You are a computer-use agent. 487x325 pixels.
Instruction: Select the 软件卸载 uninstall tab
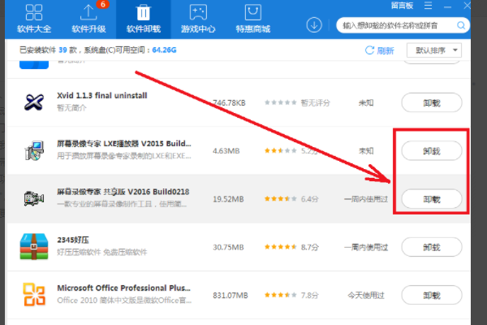pyautogui.click(x=144, y=19)
